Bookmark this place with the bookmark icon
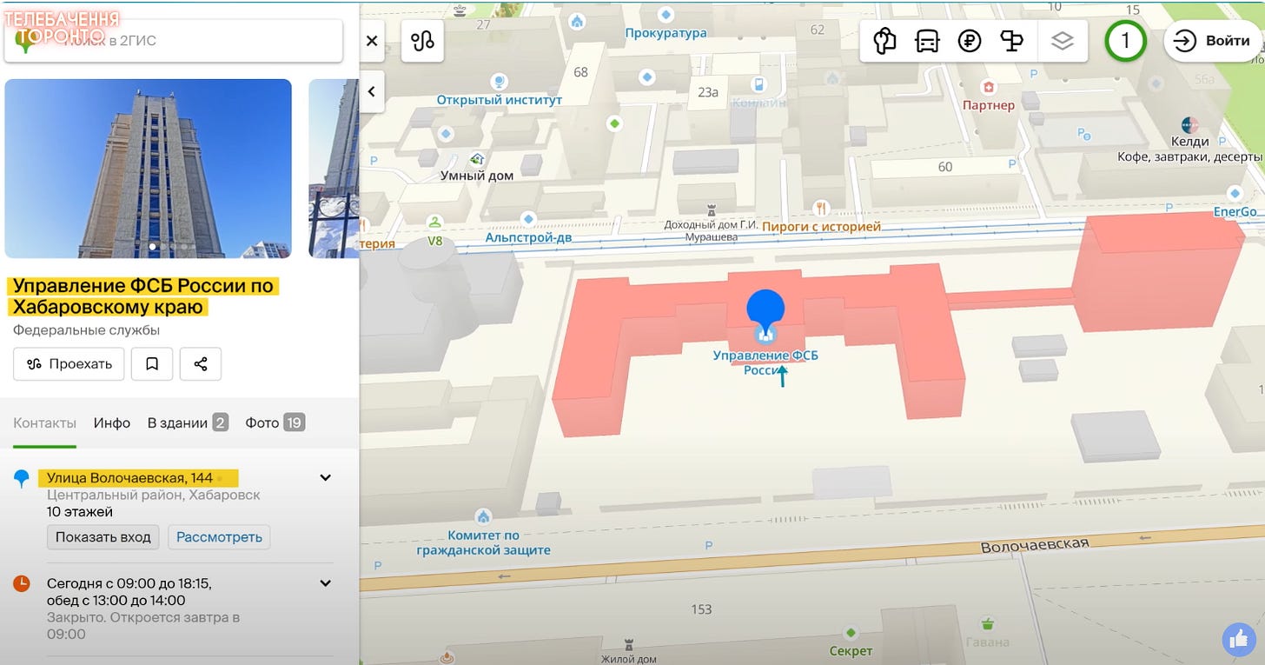The image size is (1265, 665). click(x=152, y=364)
